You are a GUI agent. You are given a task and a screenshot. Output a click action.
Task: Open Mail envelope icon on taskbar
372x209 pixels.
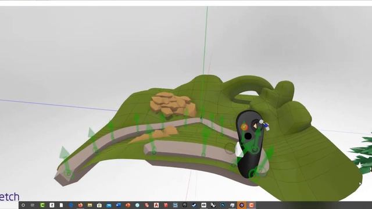tap(109, 205)
